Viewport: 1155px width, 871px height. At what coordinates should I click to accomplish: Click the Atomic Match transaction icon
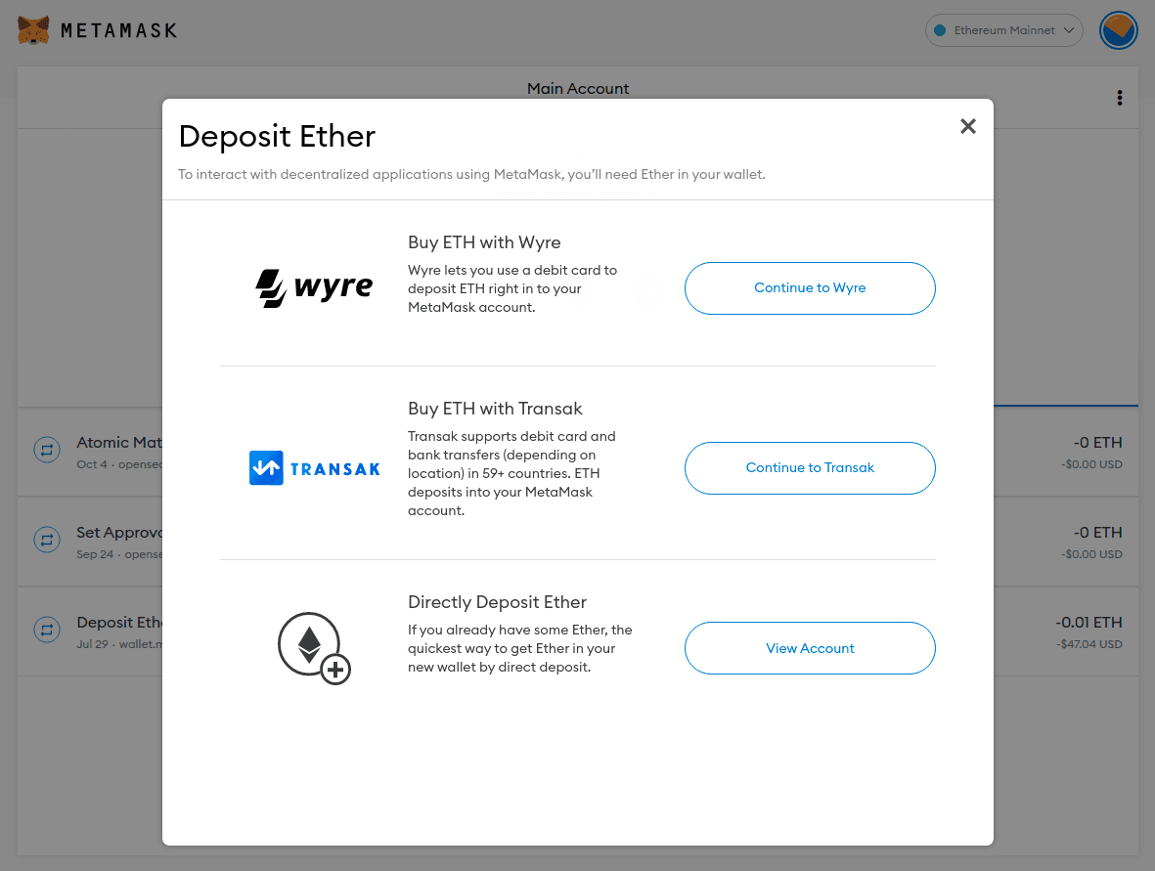click(47, 450)
